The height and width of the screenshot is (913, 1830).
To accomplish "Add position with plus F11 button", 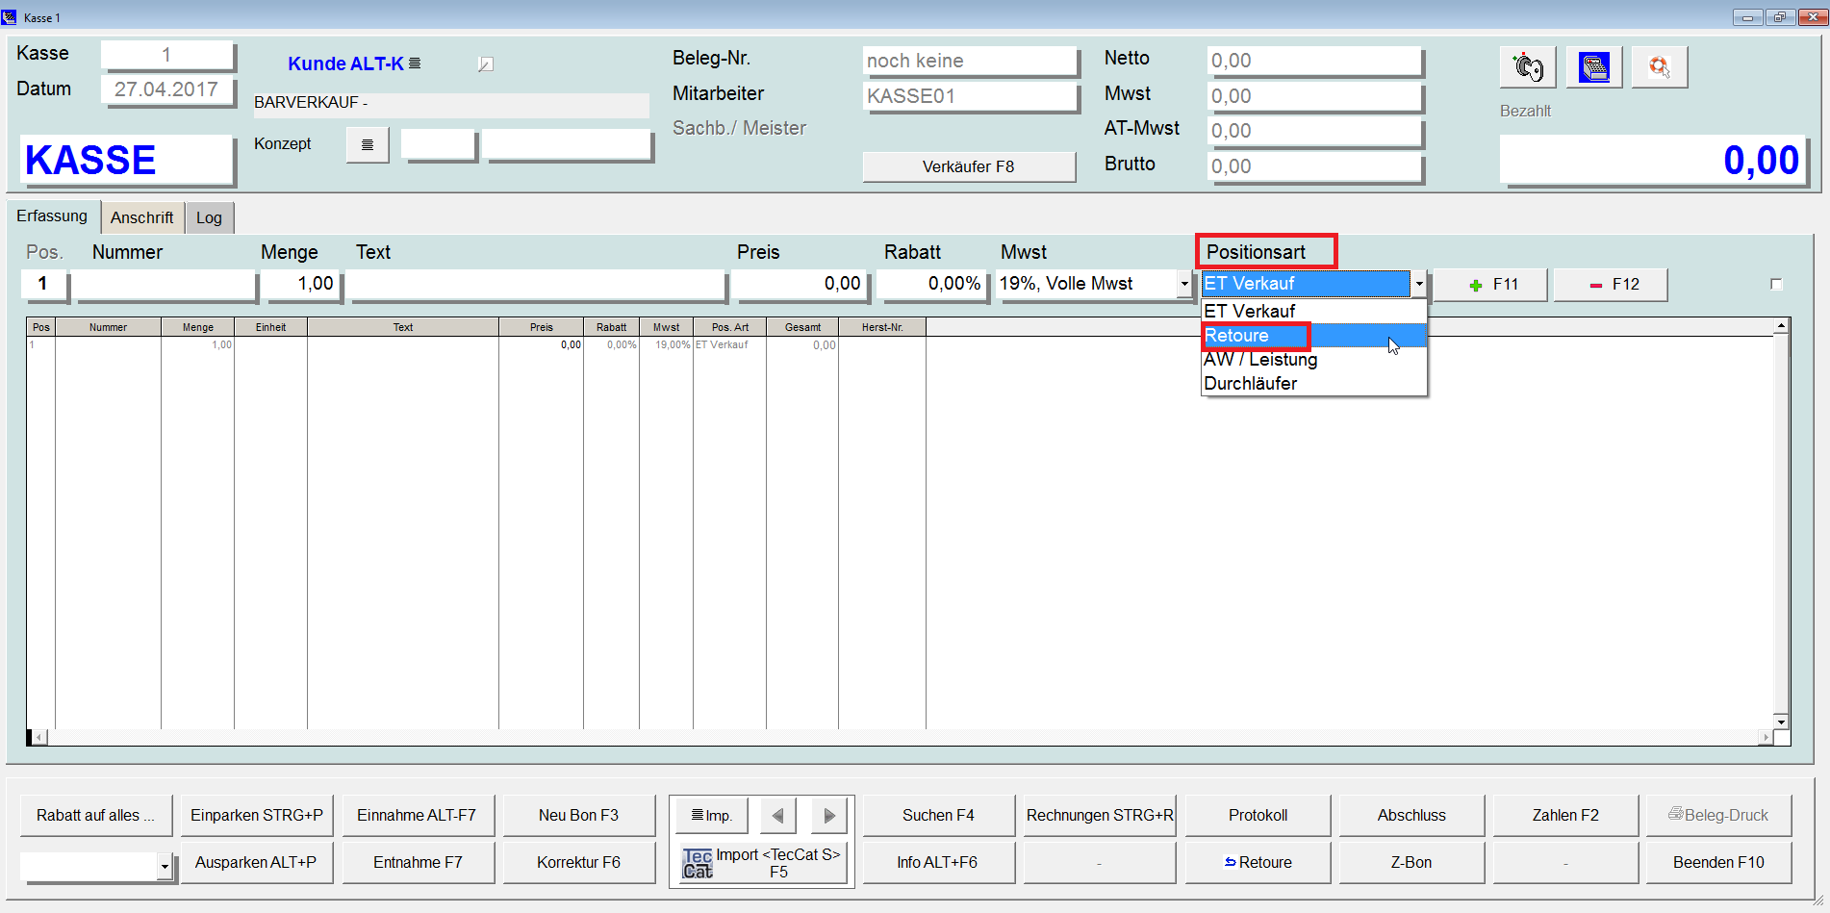I will [1490, 285].
